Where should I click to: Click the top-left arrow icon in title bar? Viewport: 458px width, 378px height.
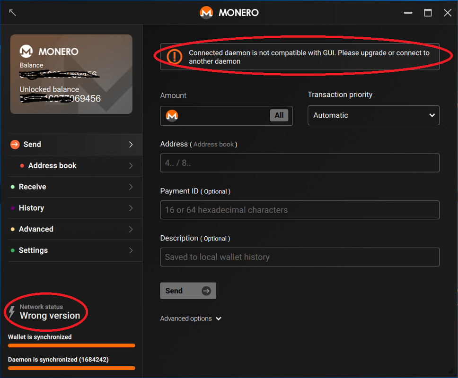(13, 13)
